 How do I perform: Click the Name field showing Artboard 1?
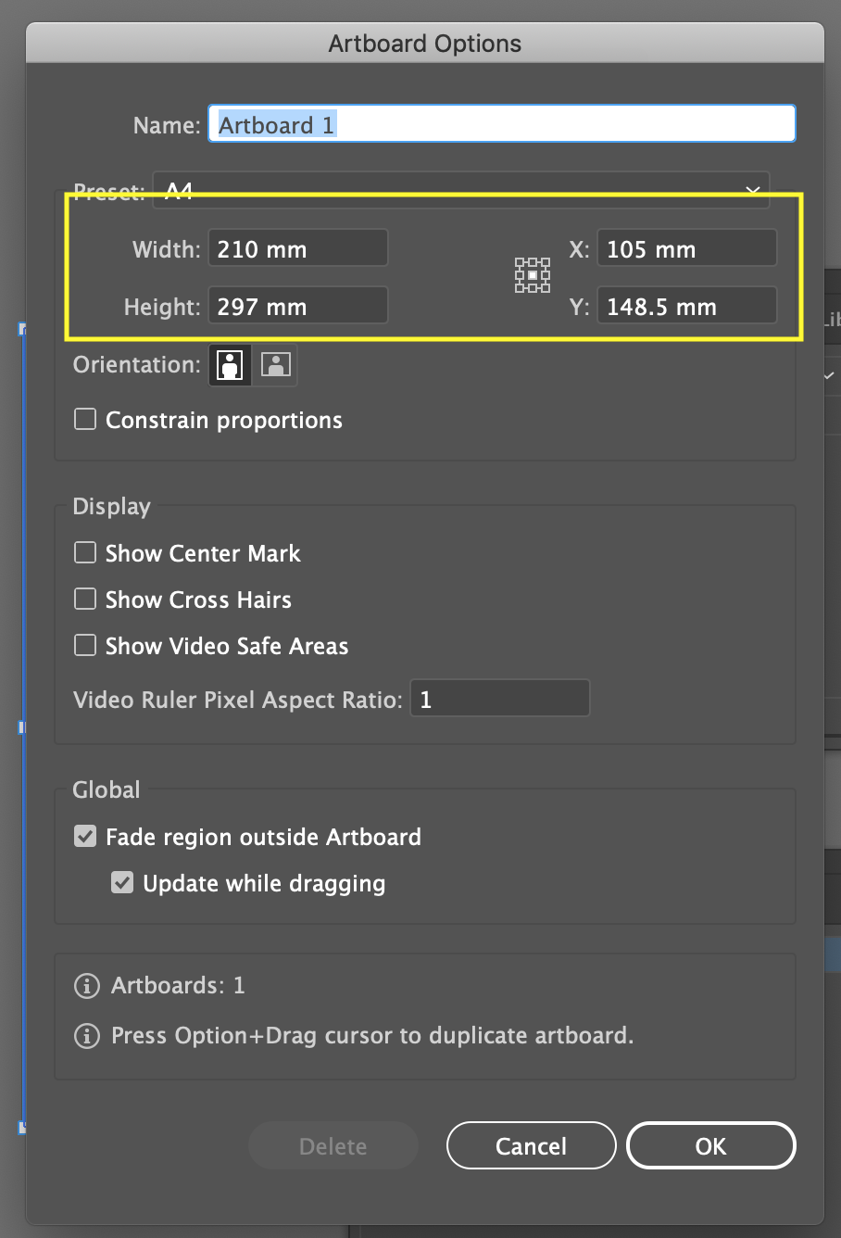coord(501,122)
